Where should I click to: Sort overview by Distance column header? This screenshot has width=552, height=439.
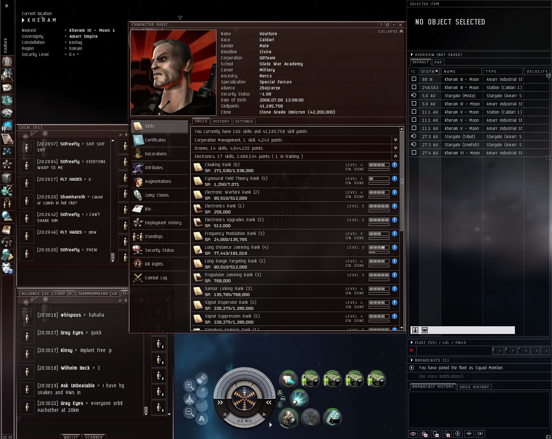[430, 71]
